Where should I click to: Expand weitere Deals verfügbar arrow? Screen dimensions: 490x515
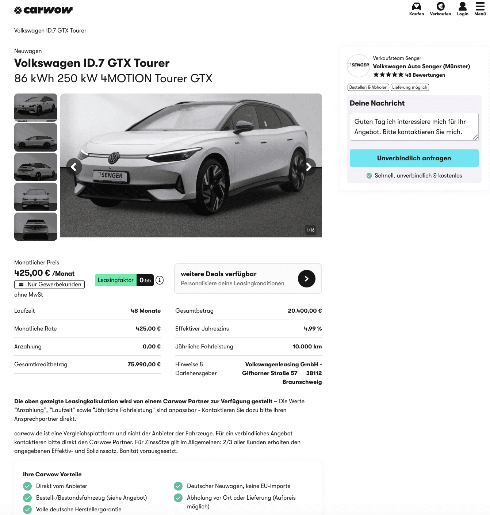(x=306, y=279)
